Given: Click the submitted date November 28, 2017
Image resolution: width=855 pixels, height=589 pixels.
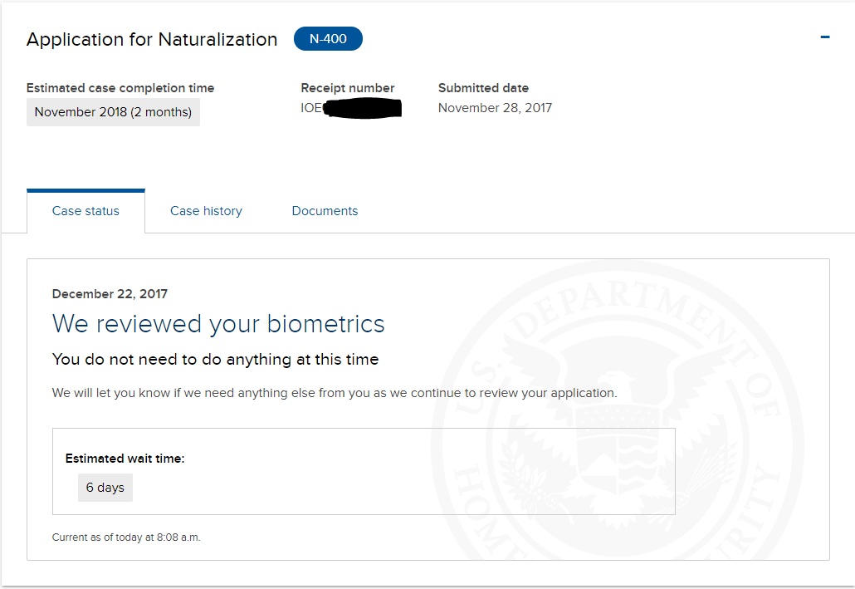Looking at the screenshot, I should pyautogui.click(x=495, y=108).
